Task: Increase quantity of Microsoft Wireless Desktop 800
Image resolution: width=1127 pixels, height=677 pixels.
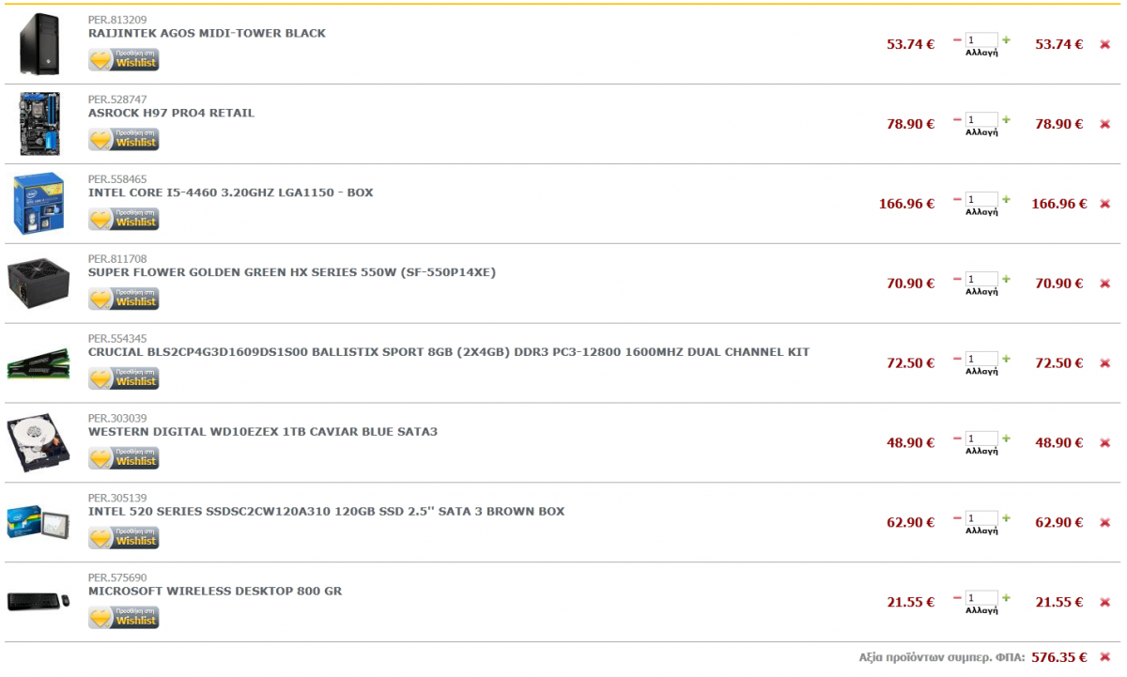Action: (x=1006, y=598)
